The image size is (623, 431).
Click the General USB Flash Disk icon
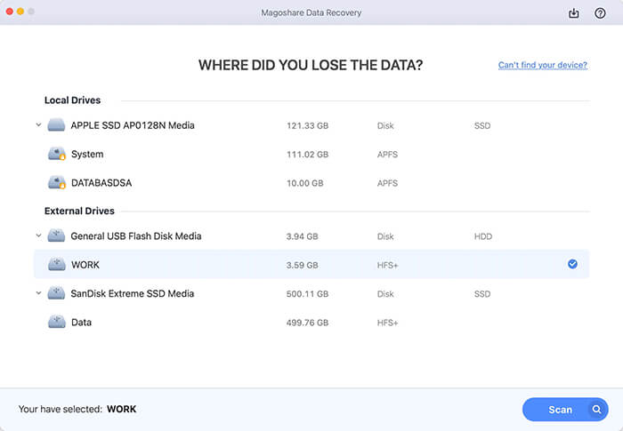(x=57, y=235)
